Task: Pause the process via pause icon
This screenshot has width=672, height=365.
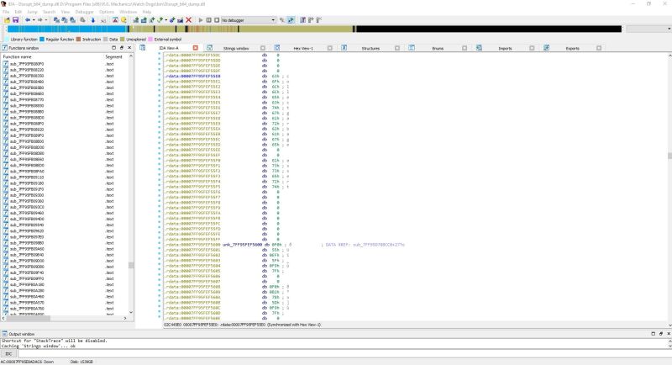Action: 208,20
